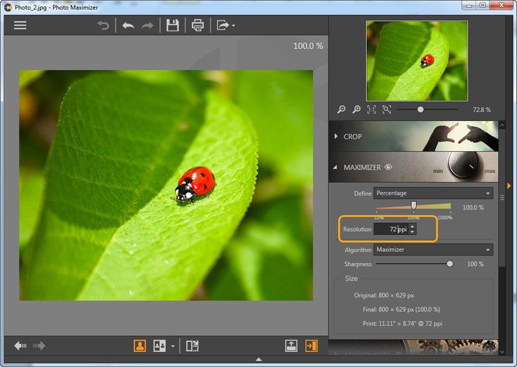Click the navigator preview thumbnail

pos(417,61)
